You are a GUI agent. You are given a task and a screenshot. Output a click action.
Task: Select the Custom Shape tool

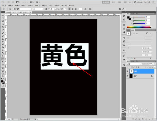tap(3, 65)
